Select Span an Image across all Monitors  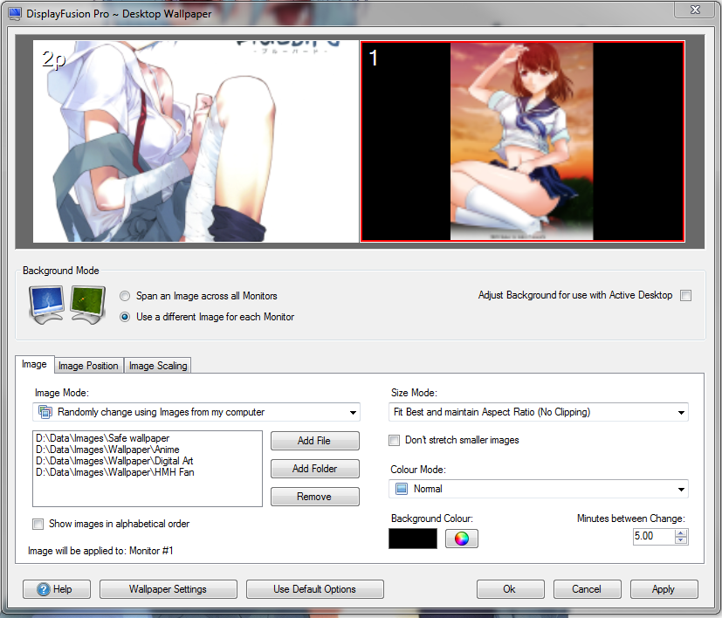point(126,297)
